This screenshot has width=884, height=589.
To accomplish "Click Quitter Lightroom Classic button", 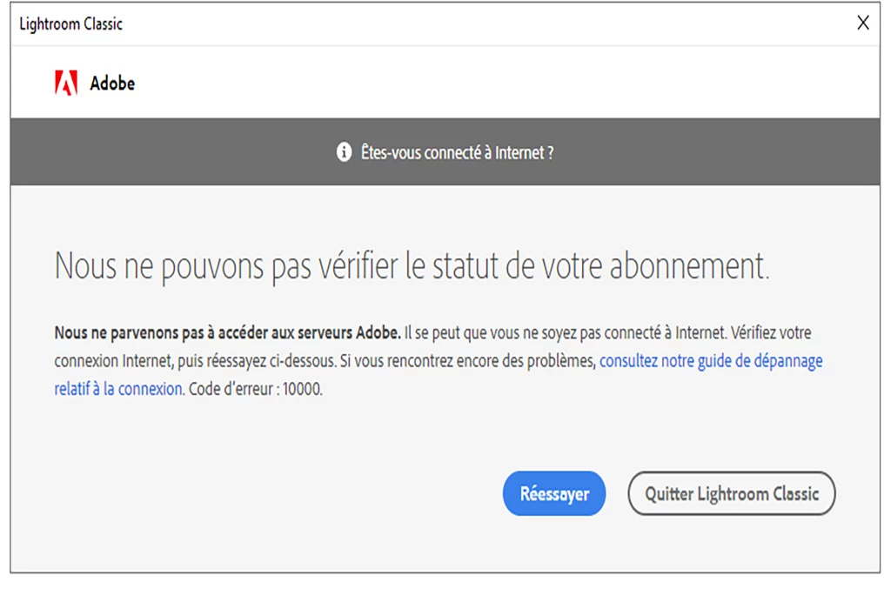I will coord(731,493).
